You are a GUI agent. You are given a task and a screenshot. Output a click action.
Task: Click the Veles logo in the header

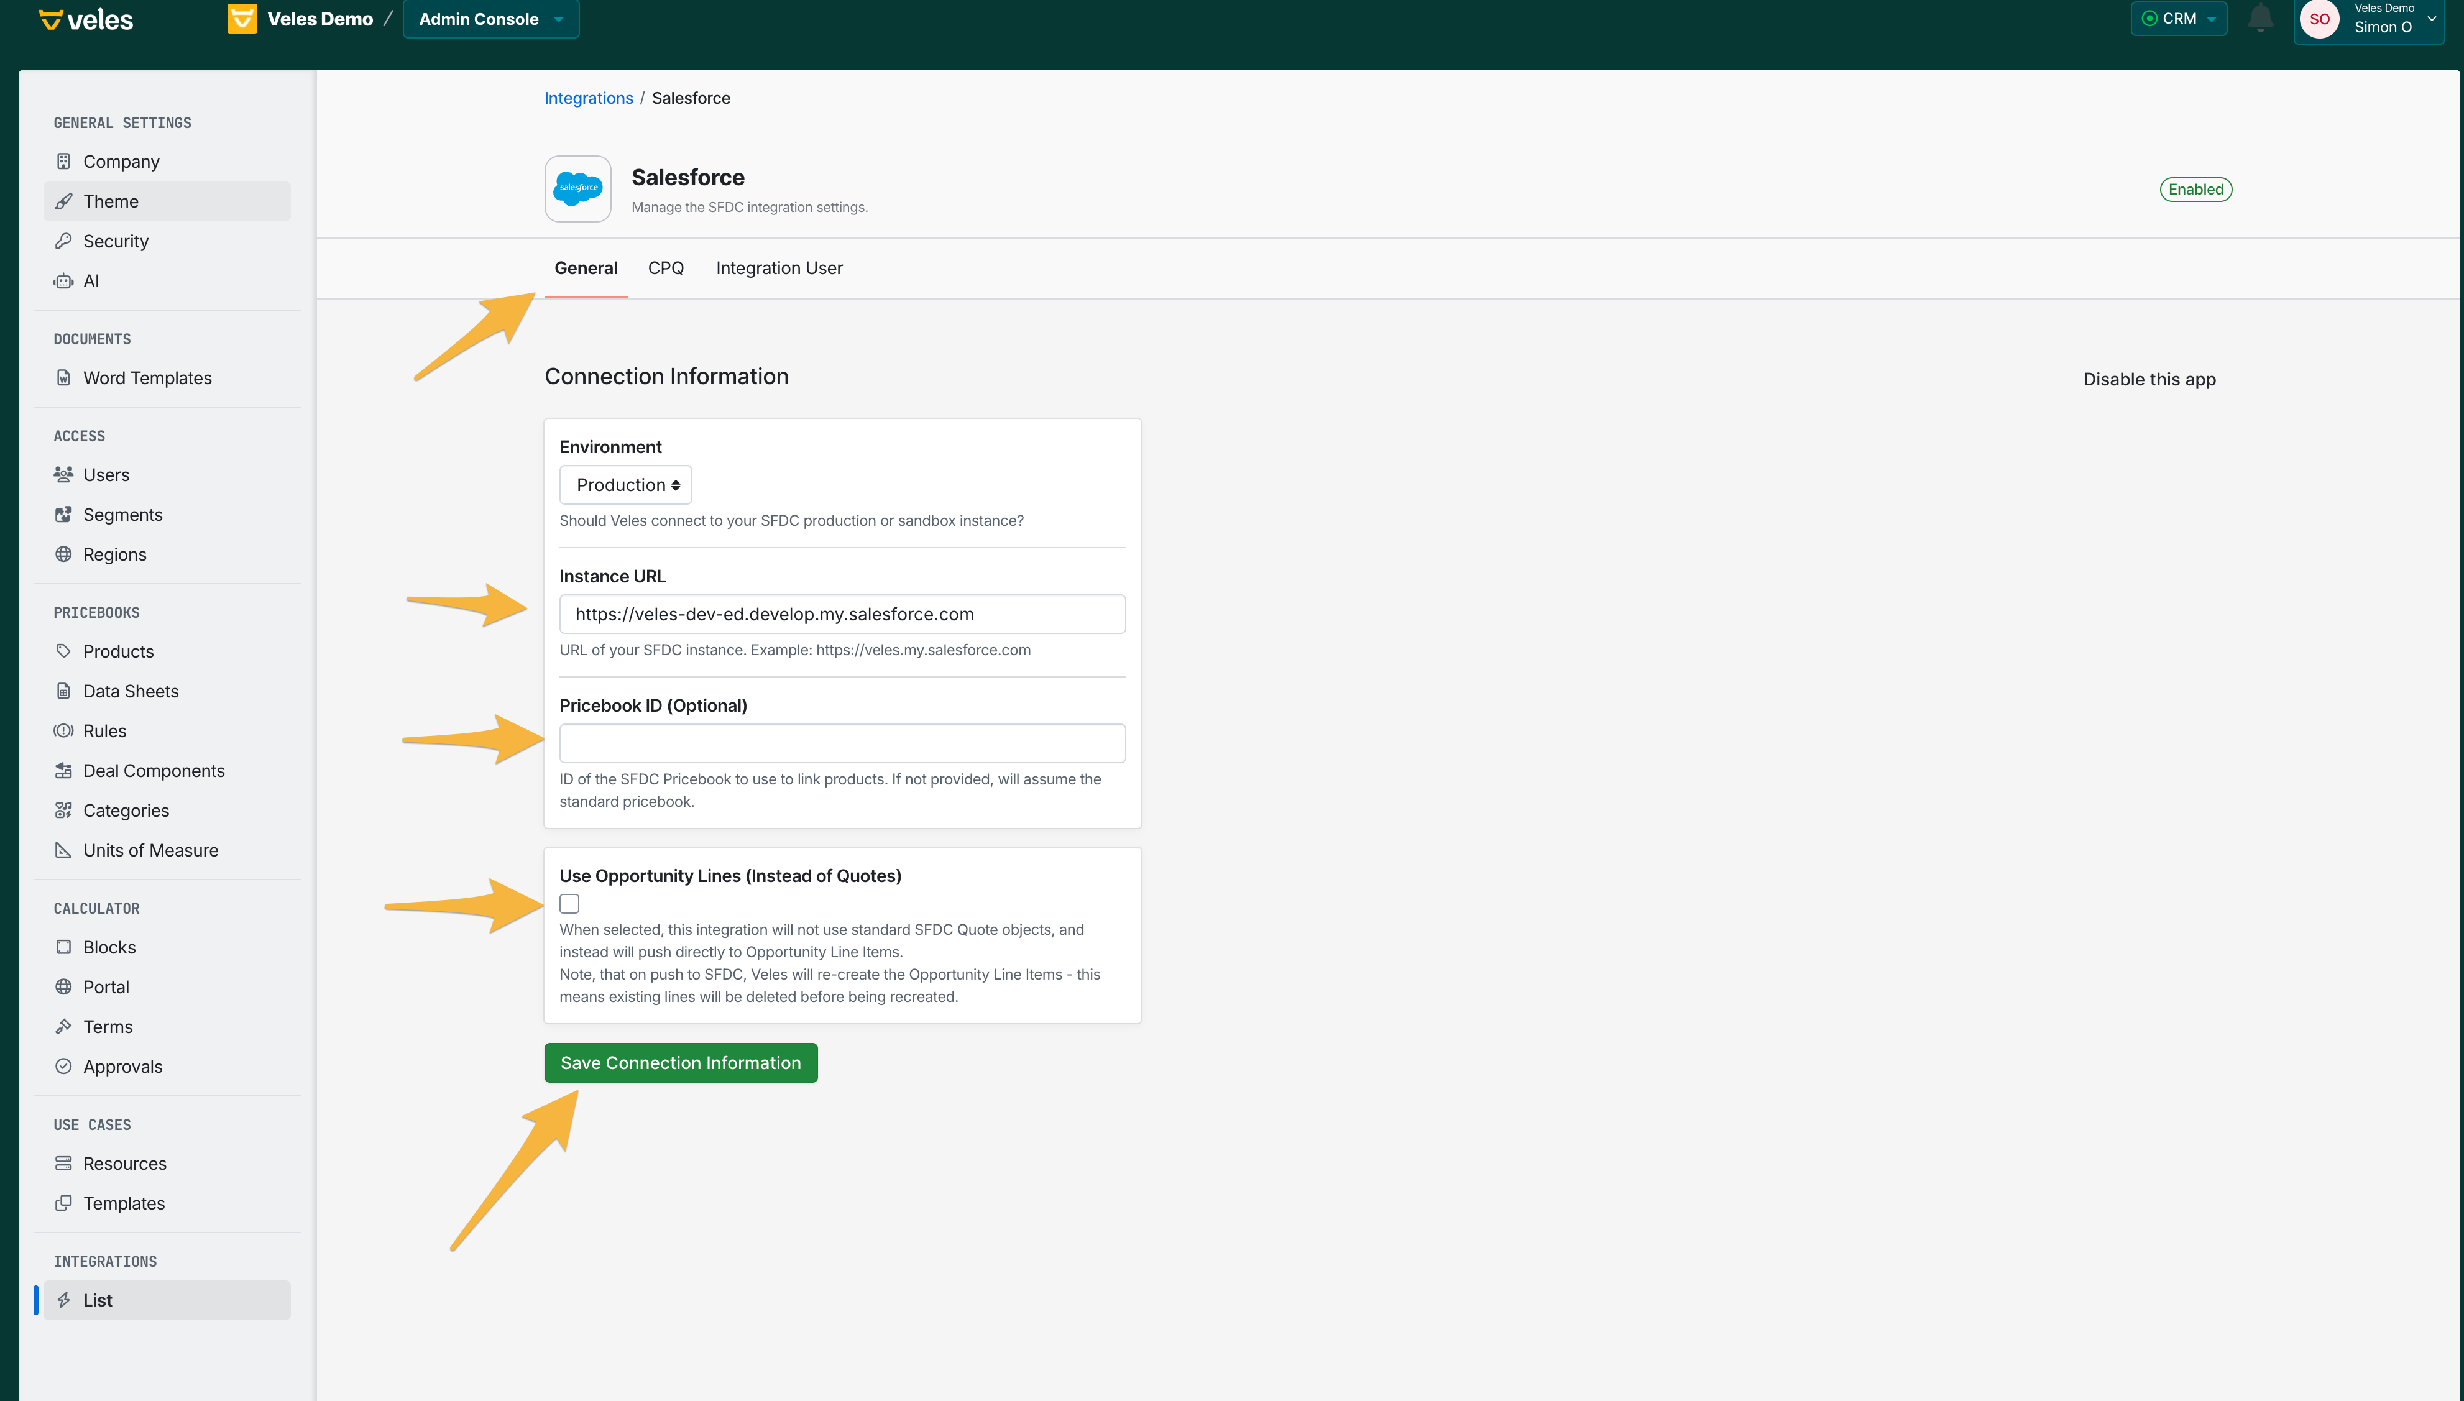86,19
